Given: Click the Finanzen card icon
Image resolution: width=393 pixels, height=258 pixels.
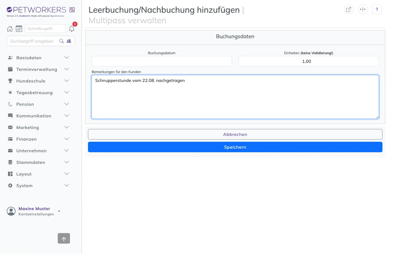Looking at the screenshot, I should pyautogui.click(x=10, y=139).
